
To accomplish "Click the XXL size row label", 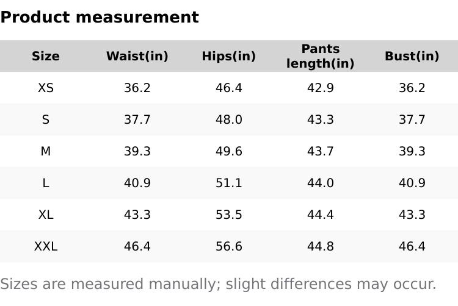I will (x=46, y=246).
